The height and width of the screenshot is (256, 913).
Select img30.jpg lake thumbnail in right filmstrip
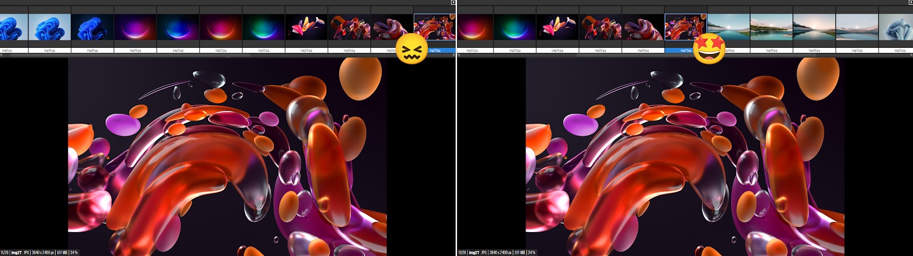coord(814,27)
